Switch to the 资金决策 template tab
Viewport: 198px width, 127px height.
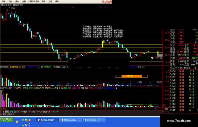47,112
